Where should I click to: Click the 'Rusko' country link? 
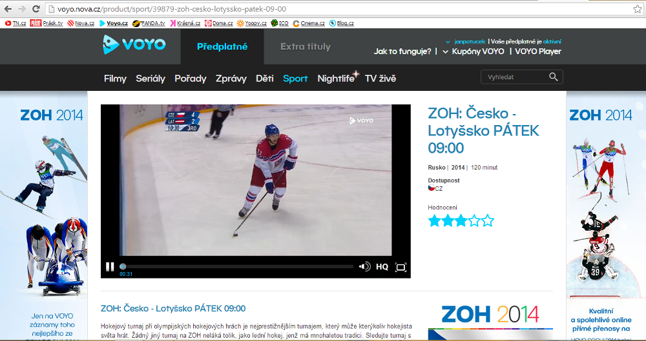437,168
